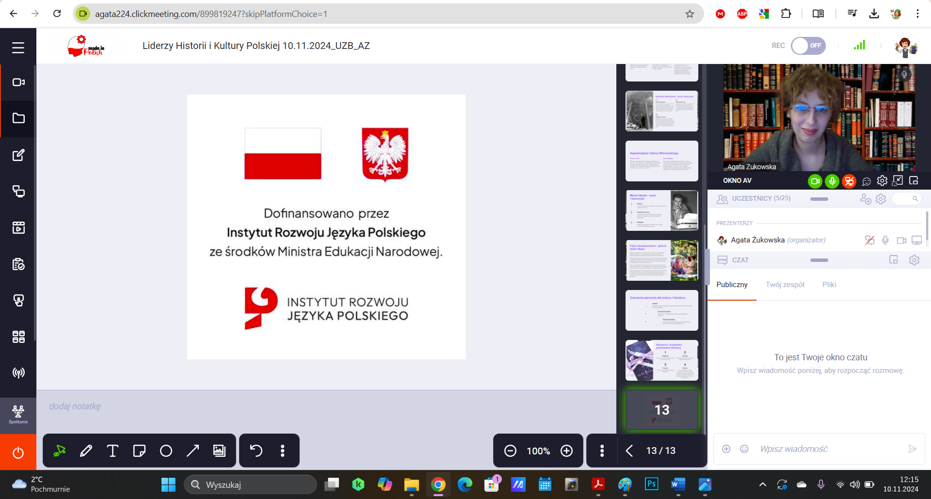This screenshot has height=499, width=931.
Task: Select the sticky note tool
Action: [139, 451]
